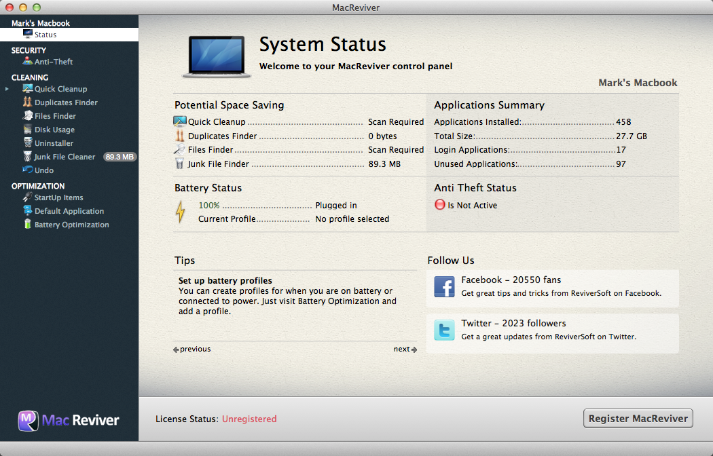
Task: Show the previous tip
Action: point(192,349)
